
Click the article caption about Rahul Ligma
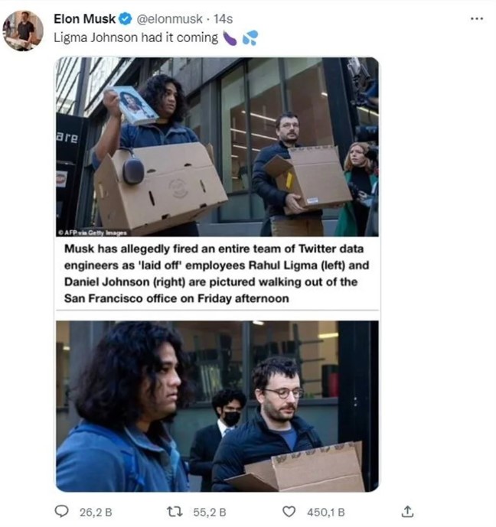pos(217,274)
